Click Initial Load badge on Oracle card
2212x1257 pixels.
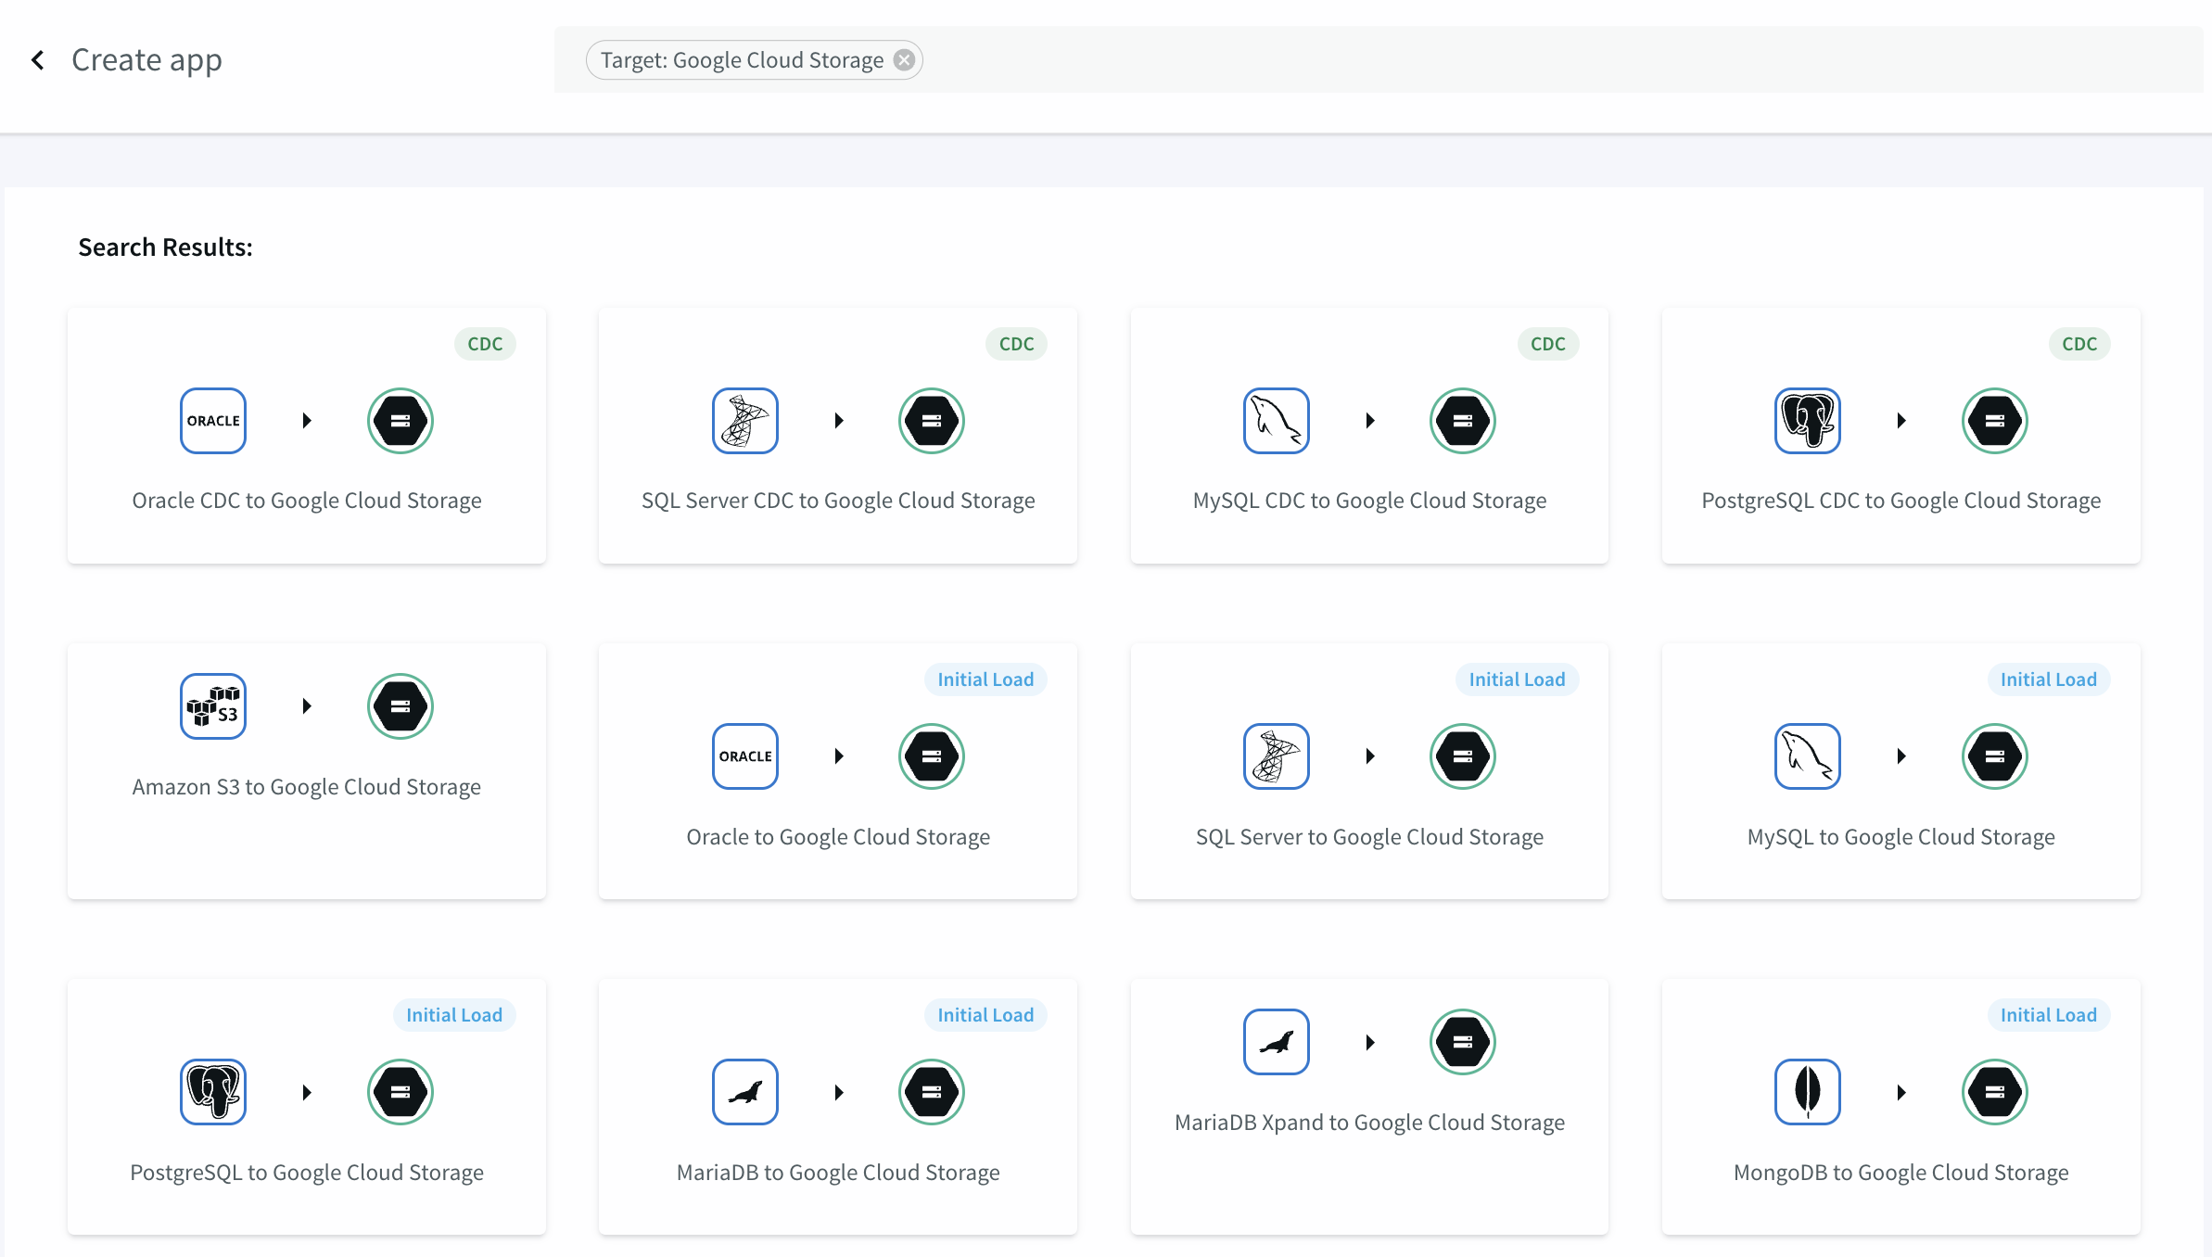pos(985,679)
